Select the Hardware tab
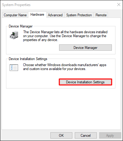Image resolution: width=123 pixels, height=141 pixels. pos(37,14)
